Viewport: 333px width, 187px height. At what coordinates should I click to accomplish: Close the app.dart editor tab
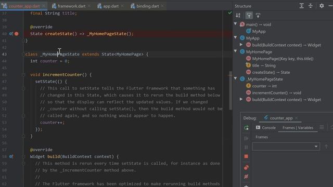coord(122,6)
